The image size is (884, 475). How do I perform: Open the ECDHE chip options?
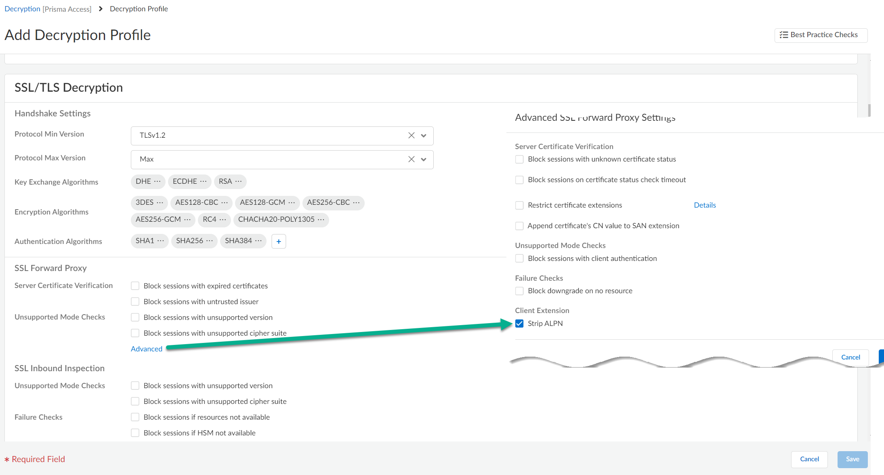204,181
